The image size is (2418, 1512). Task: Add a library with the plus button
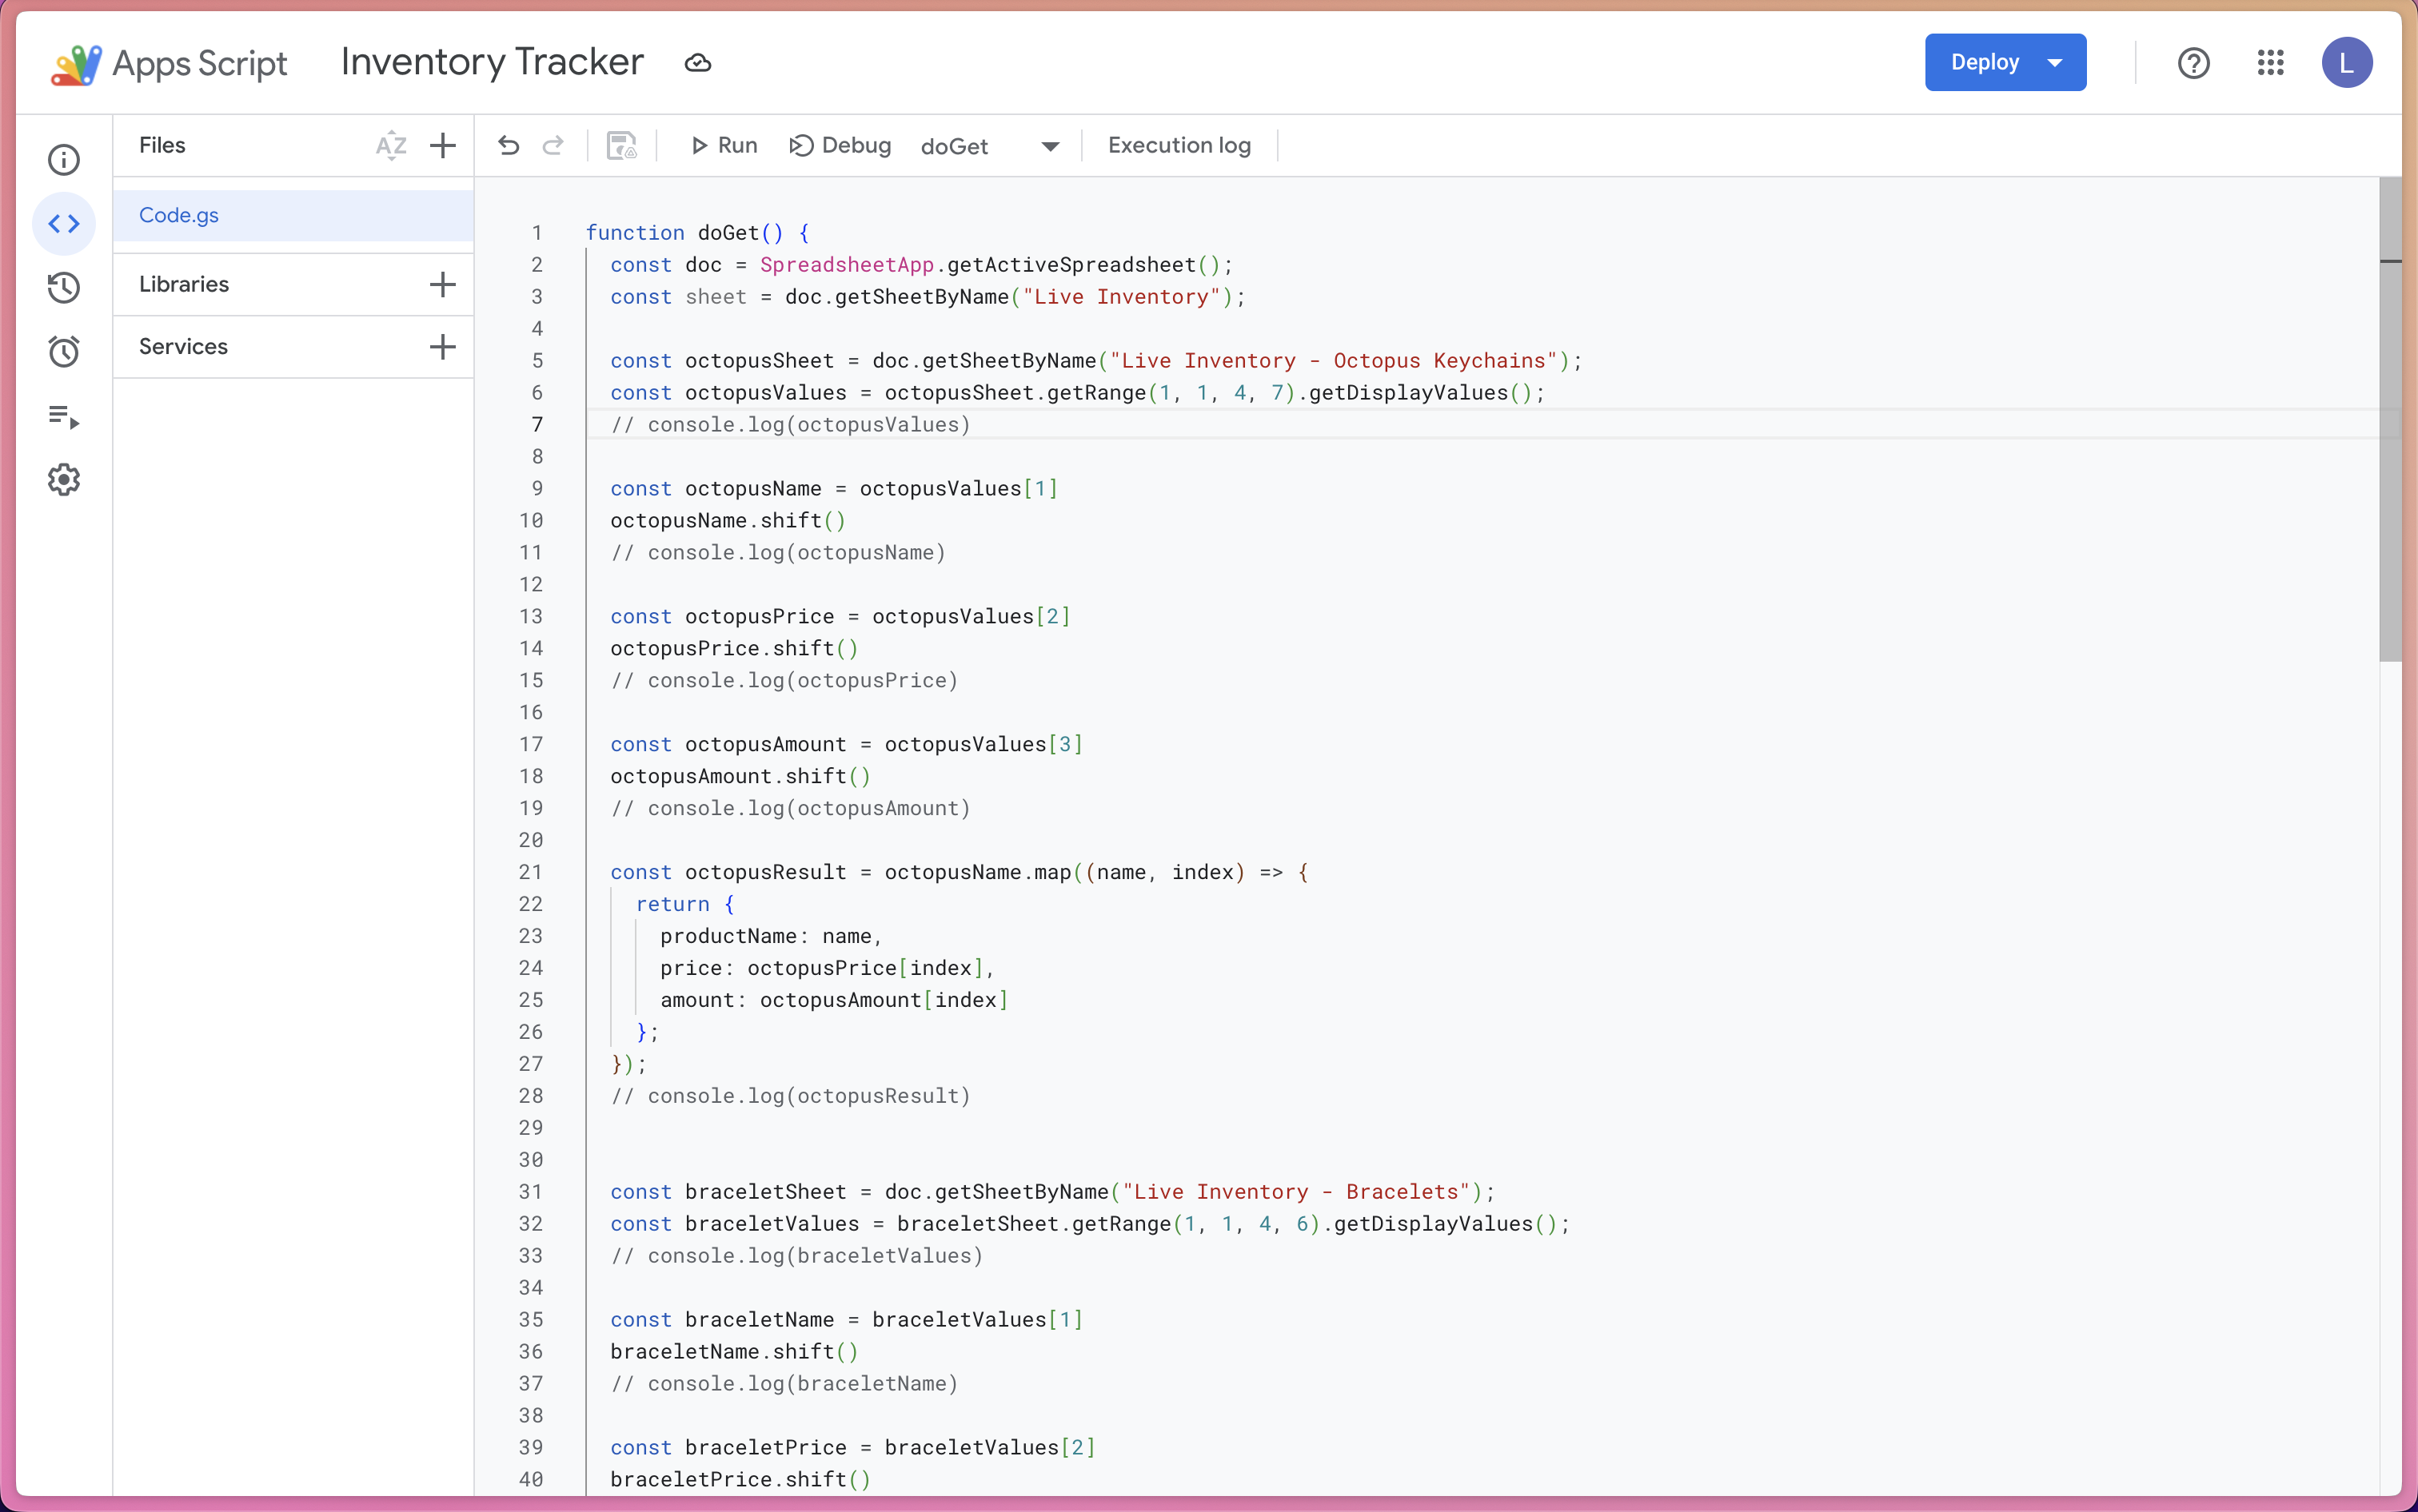click(442, 284)
